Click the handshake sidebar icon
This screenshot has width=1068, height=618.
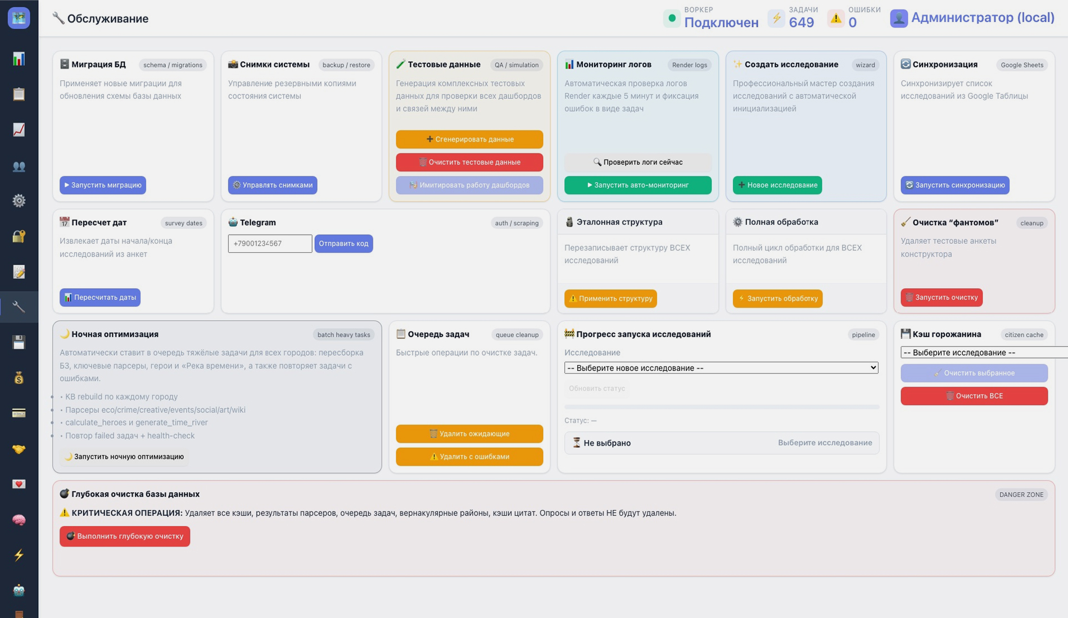pos(19,449)
